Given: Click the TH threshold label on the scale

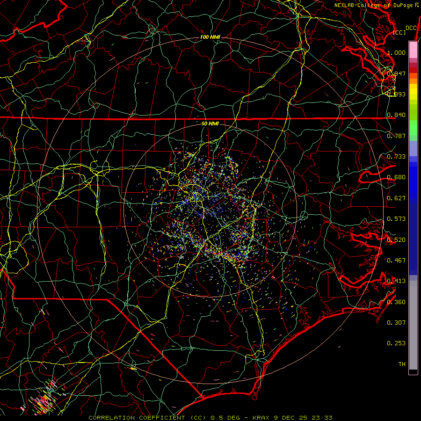Looking at the screenshot, I should 402,364.
